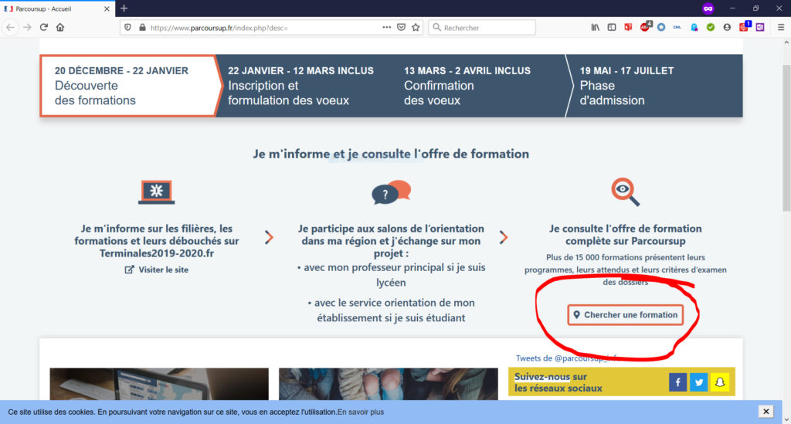The image size is (791, 424).
Task: Click the vertical page scrollbar
Action: point(786,139)
